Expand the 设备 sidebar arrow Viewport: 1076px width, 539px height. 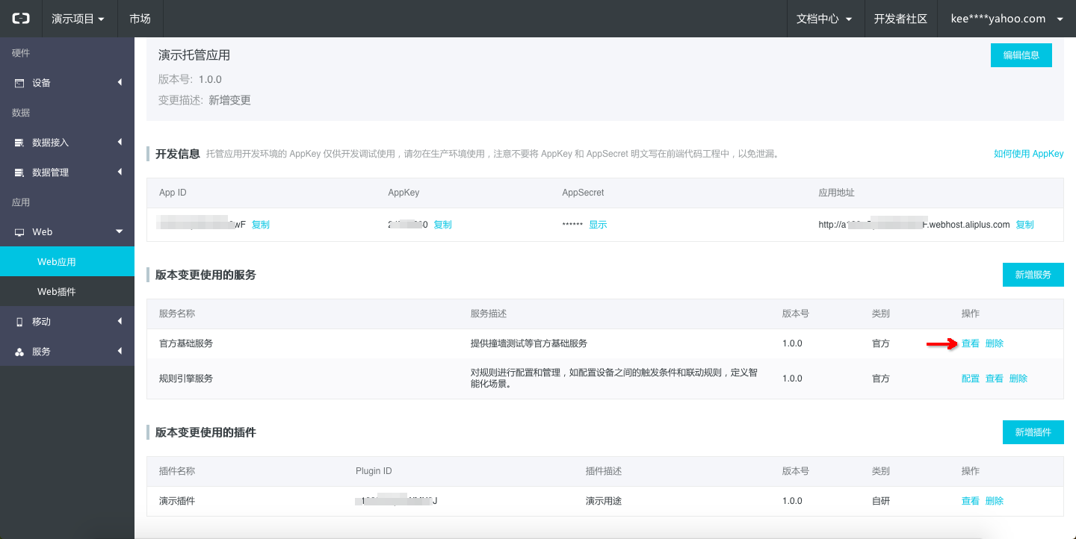pos(120,82)
